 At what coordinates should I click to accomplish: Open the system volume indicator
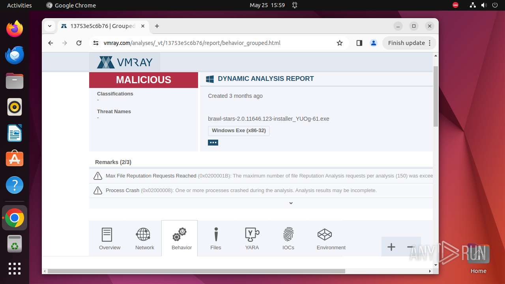[484, 6]
